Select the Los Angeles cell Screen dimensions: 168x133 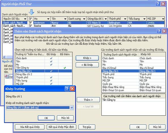point(118,26)
